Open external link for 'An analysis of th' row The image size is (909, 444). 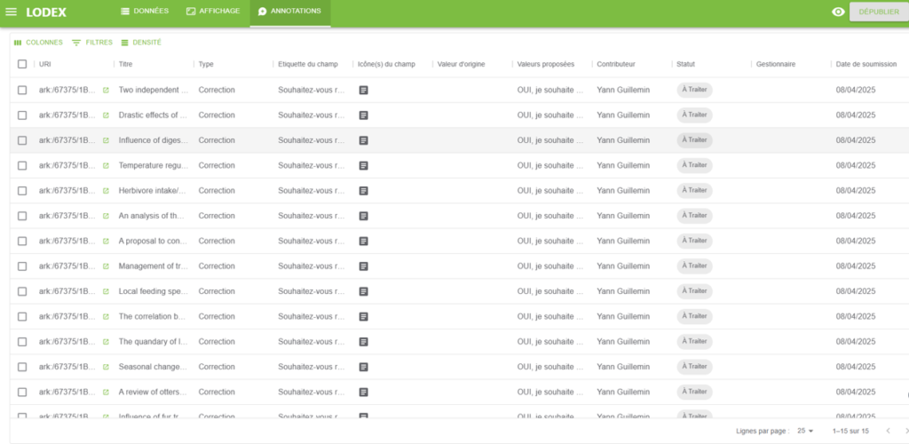[106, 216]
